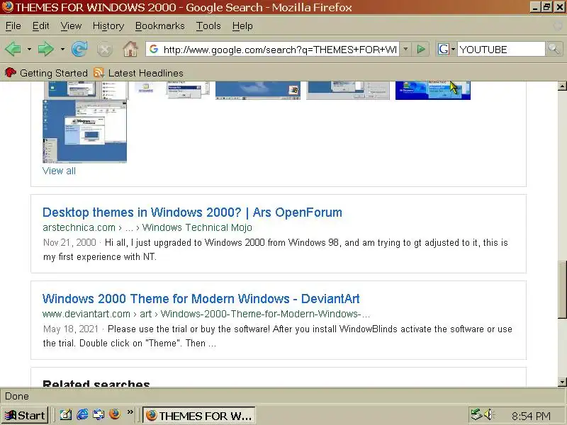The height and width of the screenshot is (425, 567).
Task: Click the third quick launch icon with arrows
Action: pyautogui.click(x=99, y=415)
